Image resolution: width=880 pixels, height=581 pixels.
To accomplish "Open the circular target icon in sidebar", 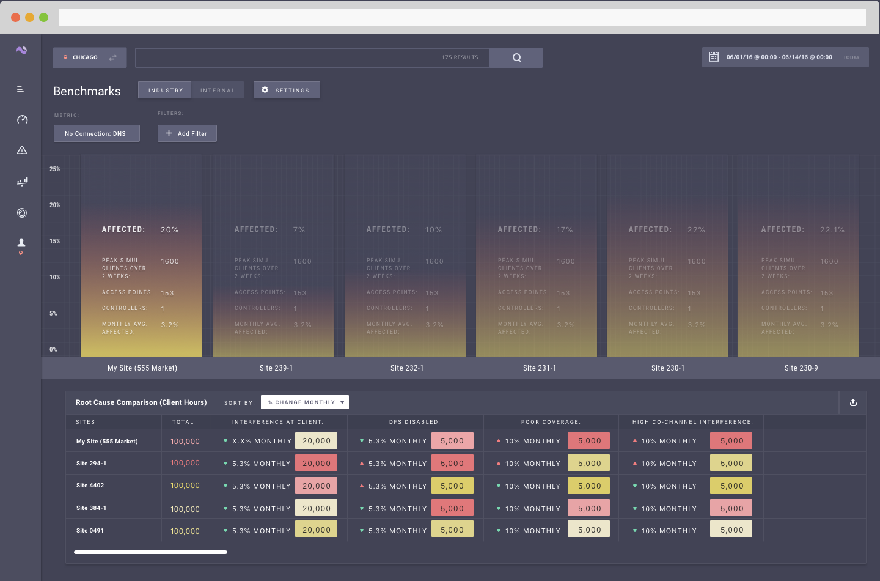I will (x=22, y=213).
